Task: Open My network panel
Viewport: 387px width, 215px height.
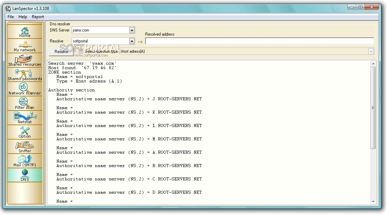Action: pyautogui.click(x=25, y=46)
